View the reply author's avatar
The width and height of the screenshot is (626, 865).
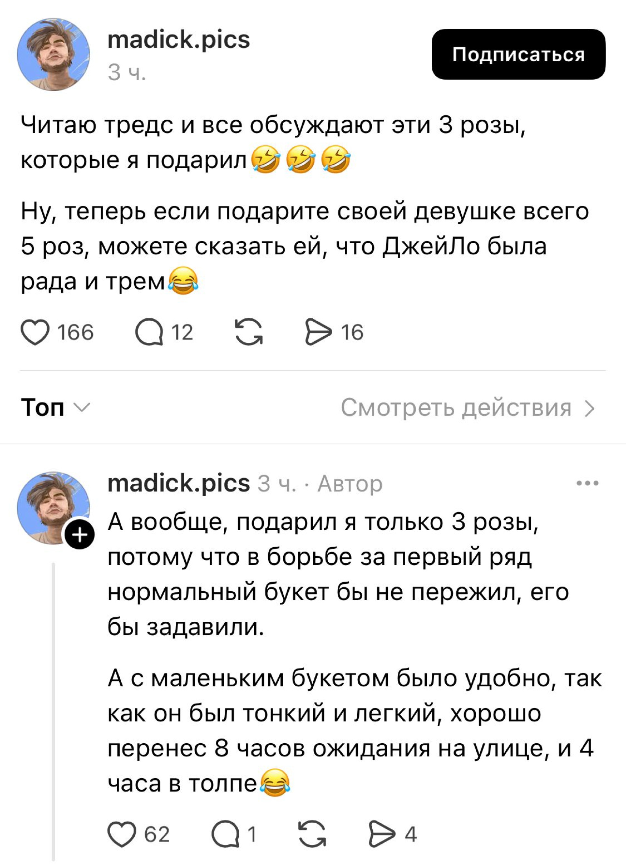point(53,508)
